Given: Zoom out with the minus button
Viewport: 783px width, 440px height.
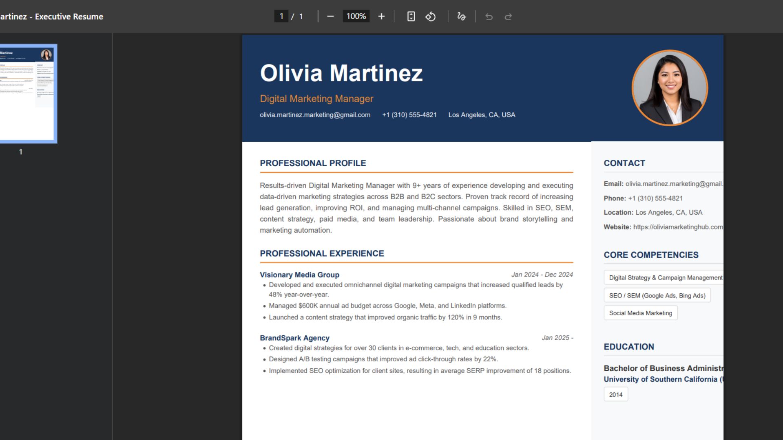Looking at the screenshot, I should tap(330, 16).
